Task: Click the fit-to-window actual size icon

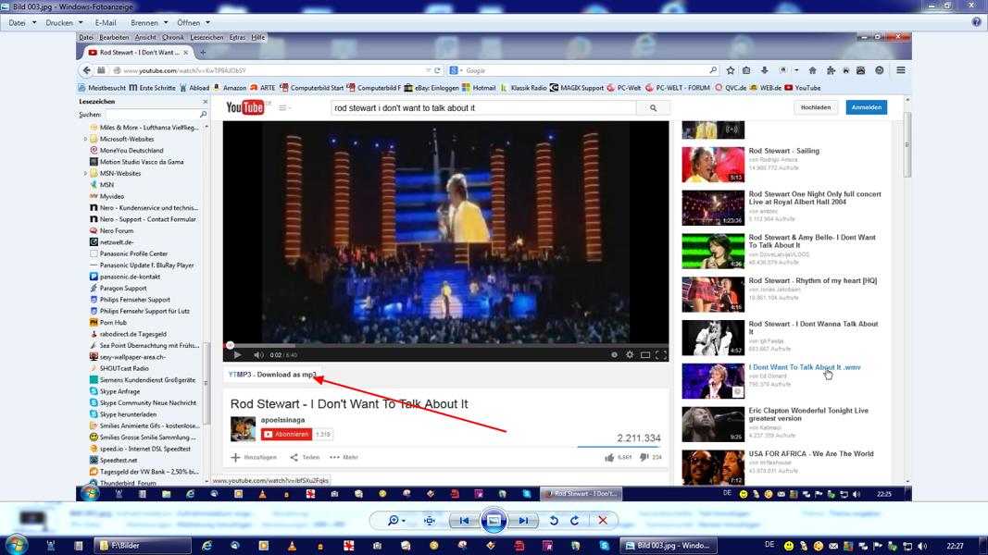Action: pyautogui.click(x=430, y=521)
